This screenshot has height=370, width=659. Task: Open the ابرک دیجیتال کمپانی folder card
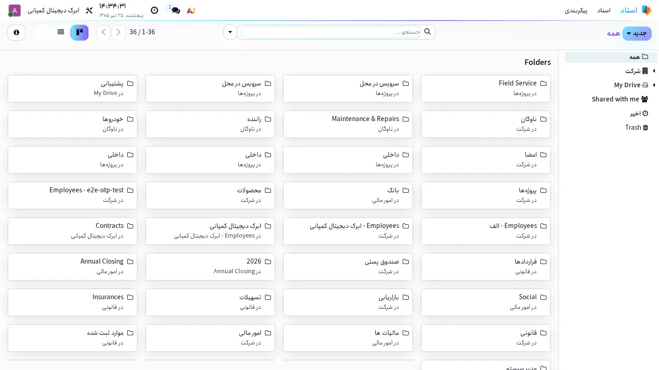pyautogui.click(x=210, y=231)
